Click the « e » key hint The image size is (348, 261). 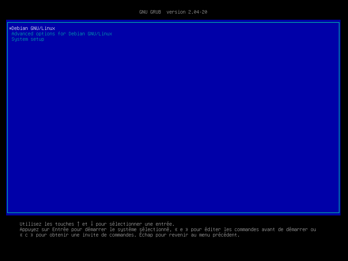(181, 229)
